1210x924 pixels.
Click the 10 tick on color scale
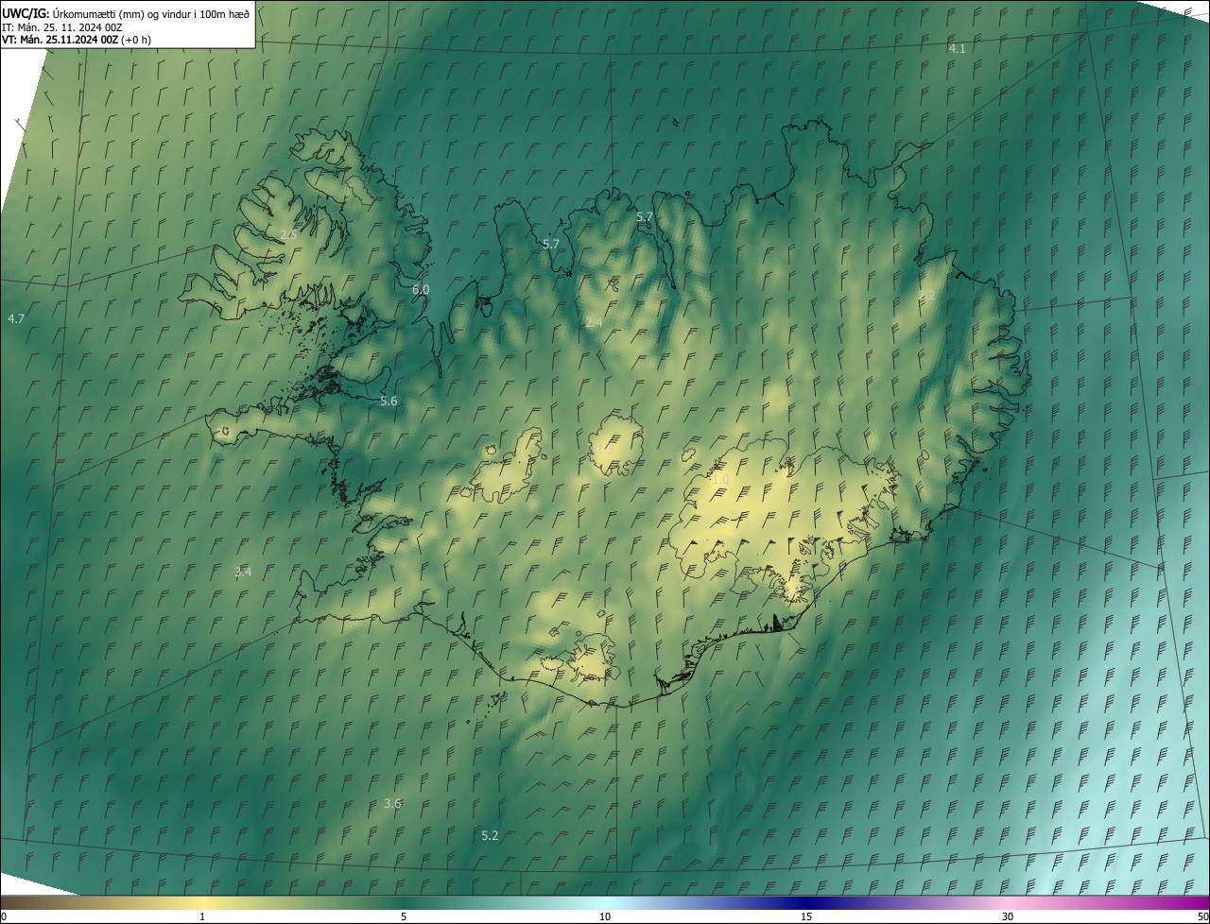(605, 916)
